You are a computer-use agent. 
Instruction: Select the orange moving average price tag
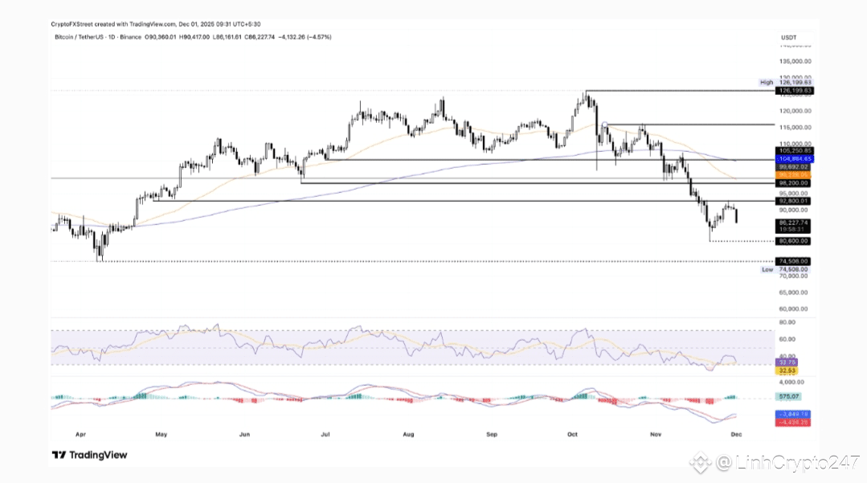pos(793,175)
